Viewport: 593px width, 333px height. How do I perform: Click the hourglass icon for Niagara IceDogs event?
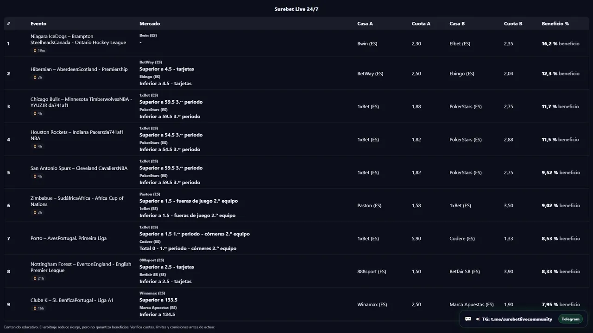pos(35,50)
